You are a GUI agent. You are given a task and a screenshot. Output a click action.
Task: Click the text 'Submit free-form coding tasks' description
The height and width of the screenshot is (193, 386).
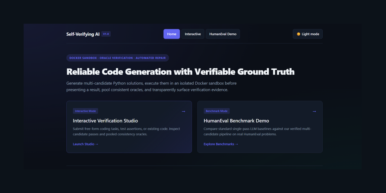click(126, 131)
